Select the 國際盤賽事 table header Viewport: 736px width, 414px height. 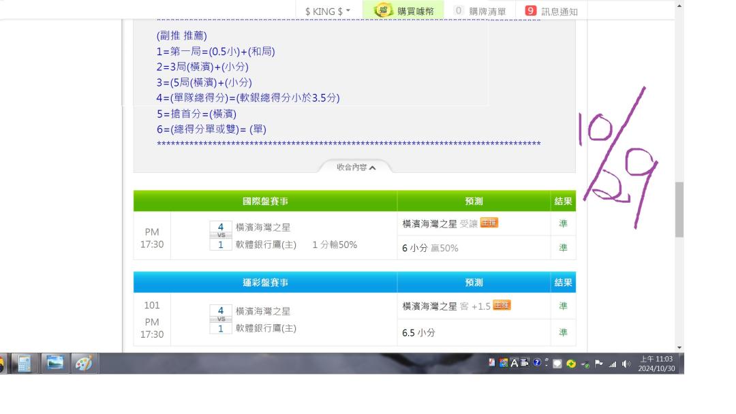click(x=265, y=201)
